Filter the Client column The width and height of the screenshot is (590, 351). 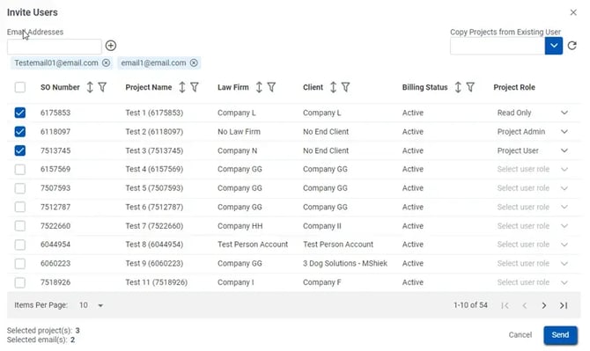click(x=346, y=87)
